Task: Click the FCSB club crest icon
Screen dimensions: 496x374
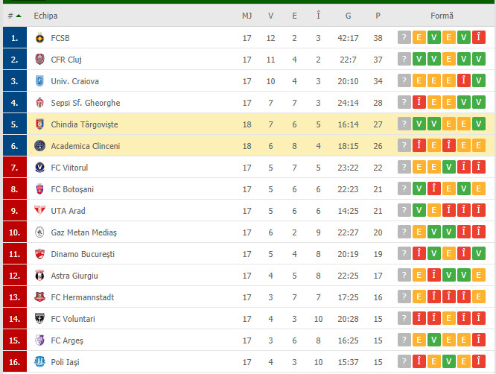Action: tap(39, 38)
